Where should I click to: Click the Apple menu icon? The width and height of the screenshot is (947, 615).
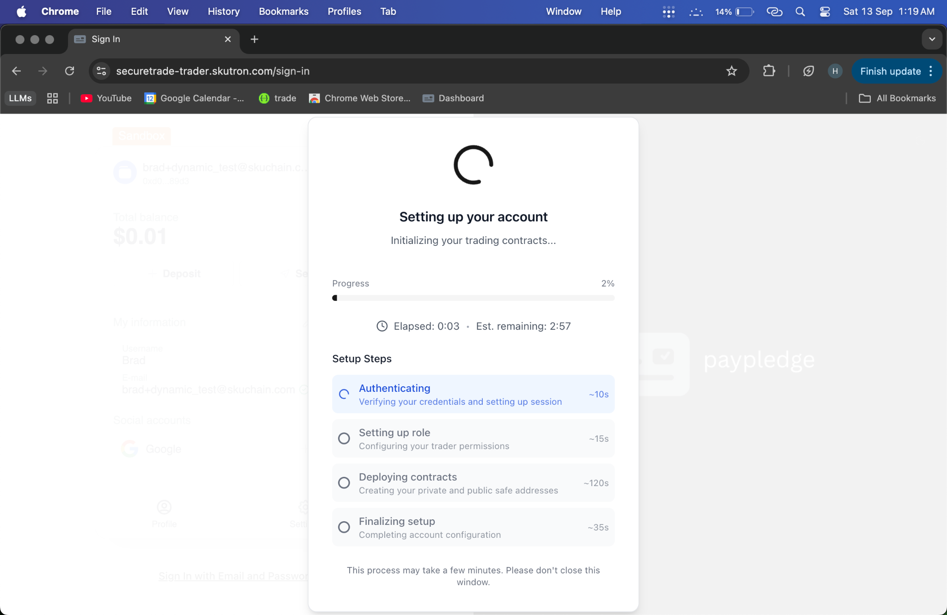pos(21,12)
